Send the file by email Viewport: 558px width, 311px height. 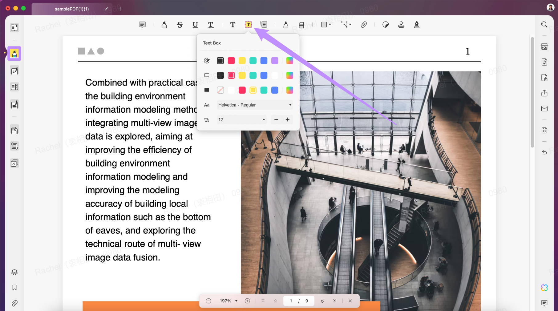(544, 108)
